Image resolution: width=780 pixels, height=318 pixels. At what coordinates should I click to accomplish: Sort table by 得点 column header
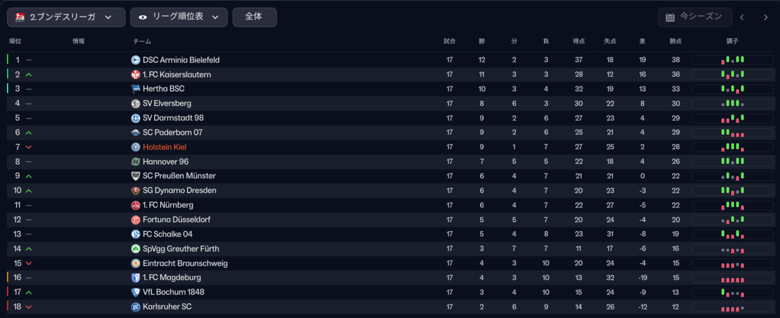[x=578, y=41]
